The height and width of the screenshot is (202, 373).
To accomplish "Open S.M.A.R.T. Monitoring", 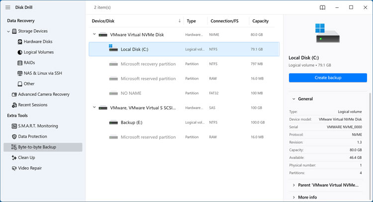I will click(x=38, y=126).
